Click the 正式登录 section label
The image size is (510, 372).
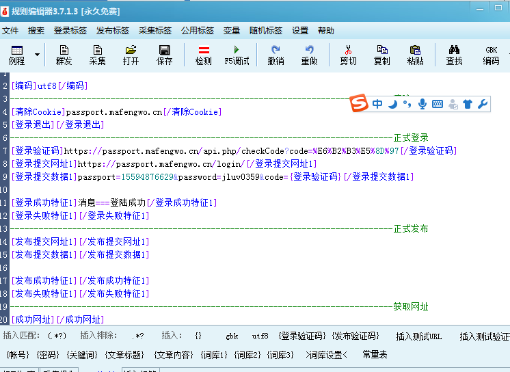click(x=411, y=137)
